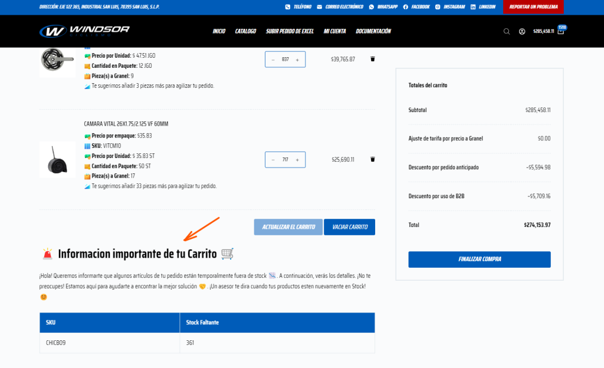Remove CAMARA VITAL item using trash icon

point(373,159)
